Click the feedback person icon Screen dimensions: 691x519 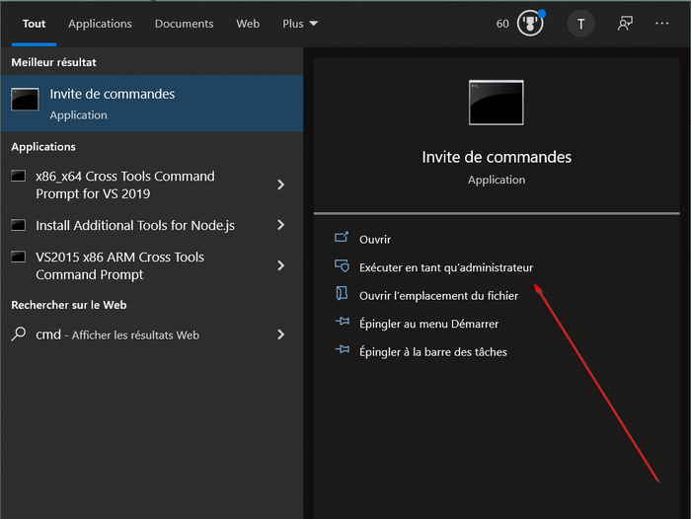[x=625, y=24]
